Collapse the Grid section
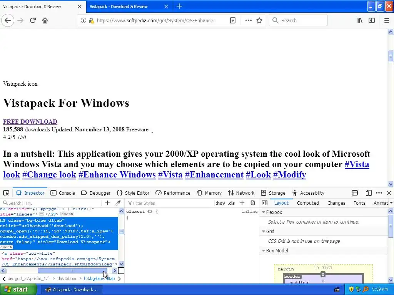The image size is (394, 295). click(x=264, y=231)
